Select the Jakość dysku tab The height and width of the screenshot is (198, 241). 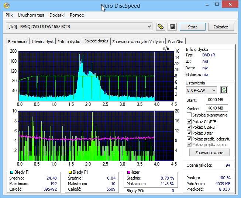96,41
